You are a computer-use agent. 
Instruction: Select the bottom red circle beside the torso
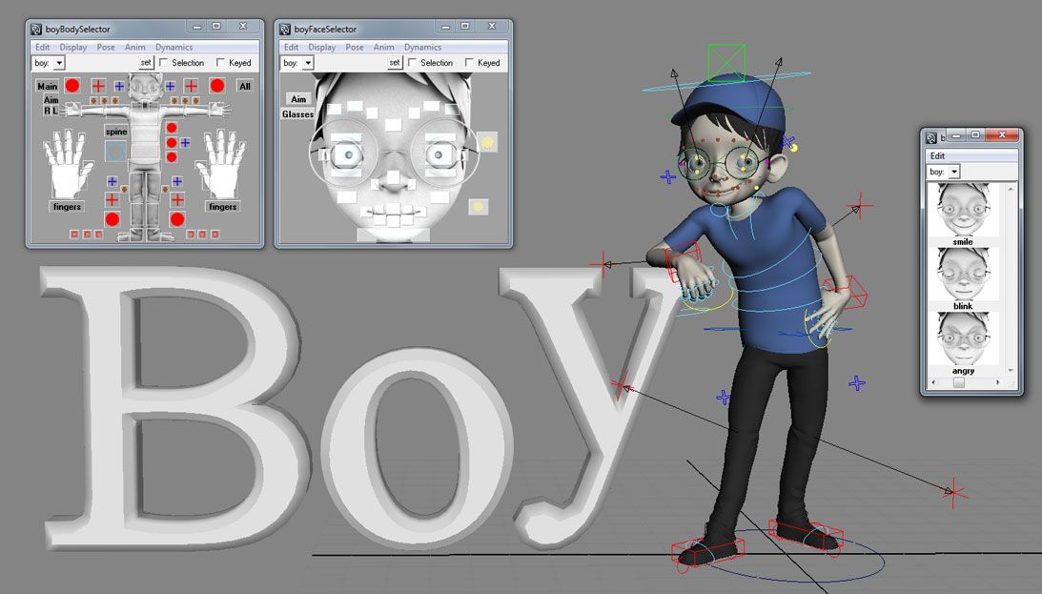tap(172, 156)
